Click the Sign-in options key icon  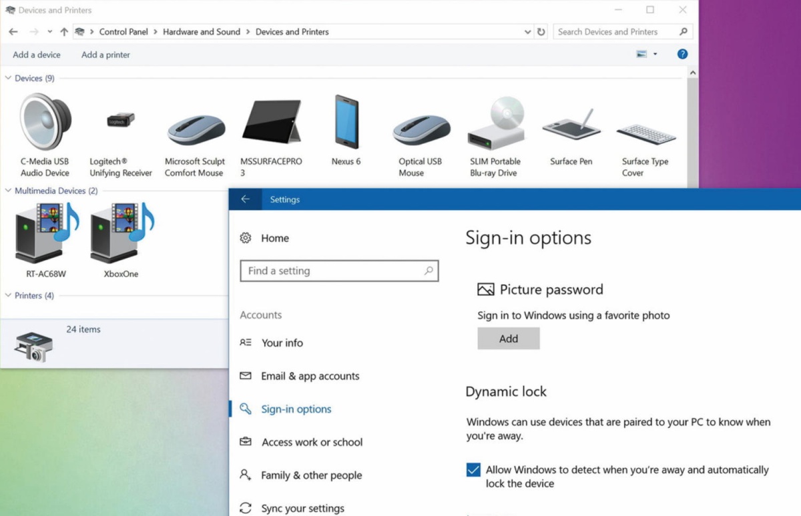tap(246, 409)
